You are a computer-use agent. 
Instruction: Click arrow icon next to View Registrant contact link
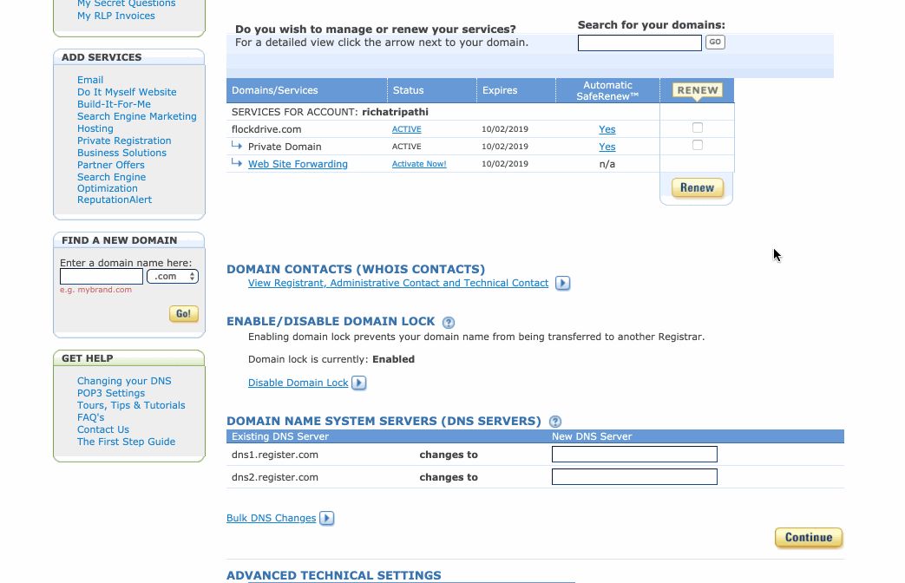562,283
